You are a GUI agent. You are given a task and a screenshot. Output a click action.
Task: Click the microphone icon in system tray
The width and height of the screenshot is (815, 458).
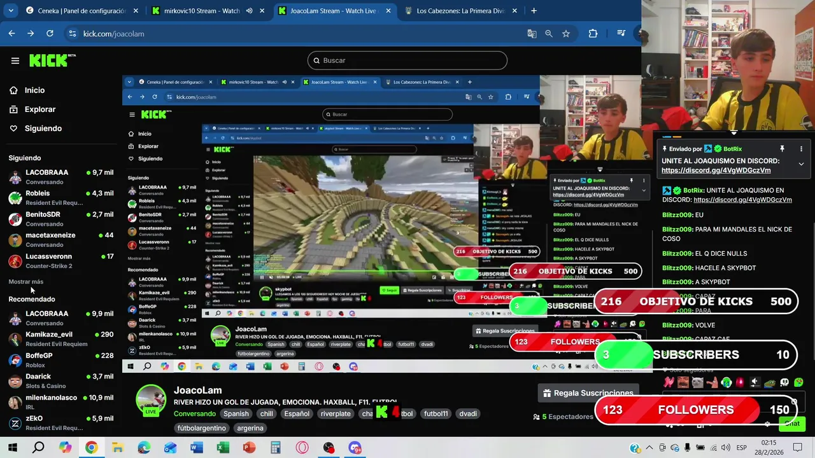[687, 448]
